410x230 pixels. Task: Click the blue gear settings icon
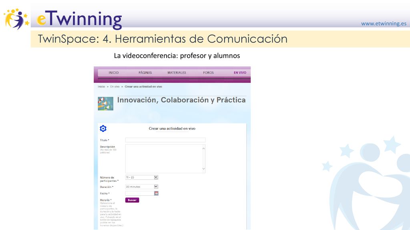click(x=103, y=128)
